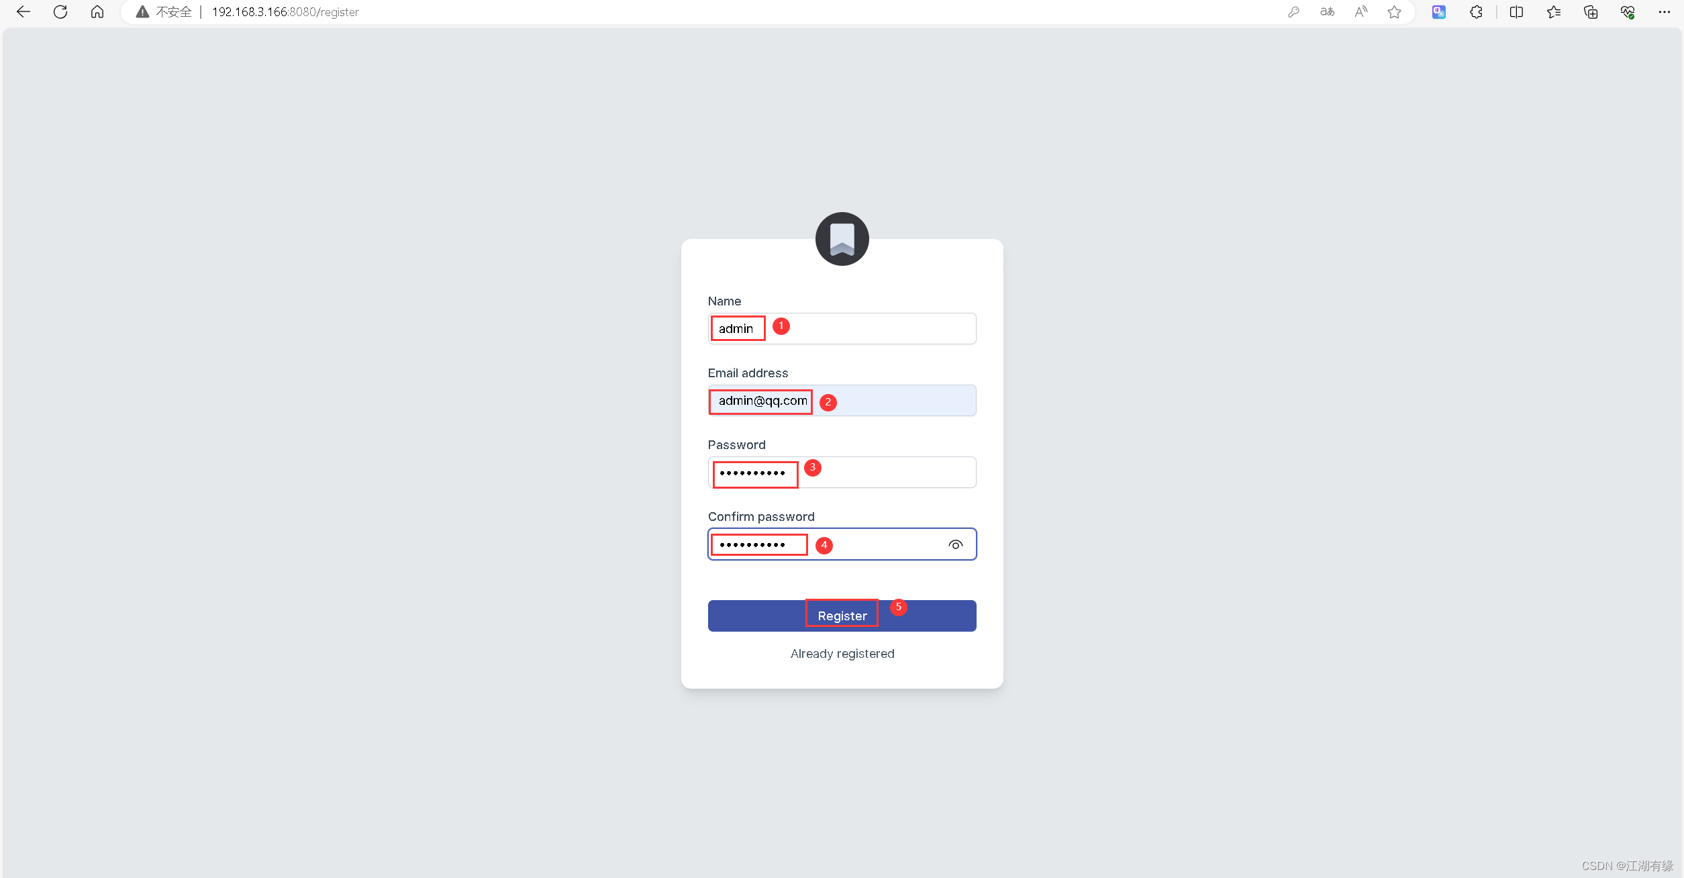The height and width of the screenshot is (878, 1684).
Task: Click the Email address input field
Action: pos(842,400)
